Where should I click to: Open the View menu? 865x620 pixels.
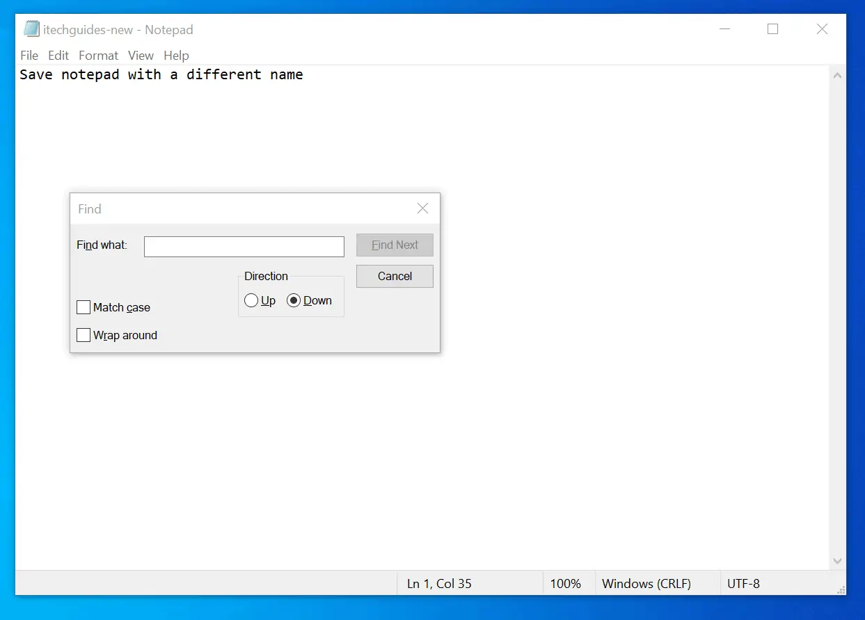point(141,56)
